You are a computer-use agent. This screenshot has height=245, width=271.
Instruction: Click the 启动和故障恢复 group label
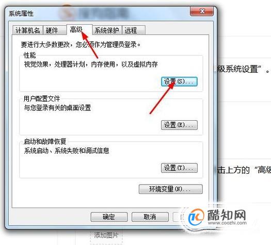[45, 141]
